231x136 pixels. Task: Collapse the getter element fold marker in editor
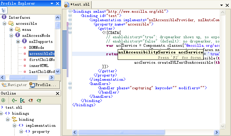(x=70, y=28)
